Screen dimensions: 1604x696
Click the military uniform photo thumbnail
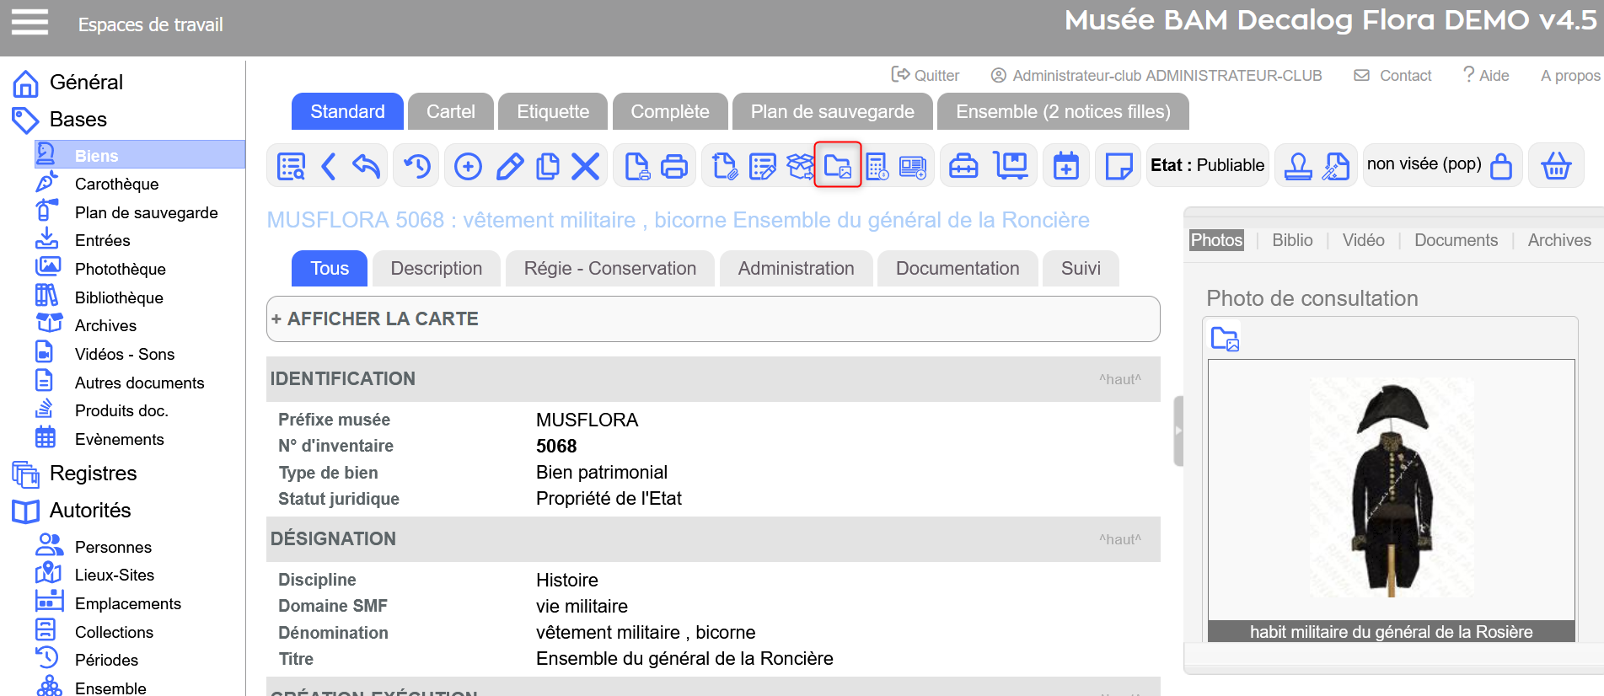click(1391, 490)
